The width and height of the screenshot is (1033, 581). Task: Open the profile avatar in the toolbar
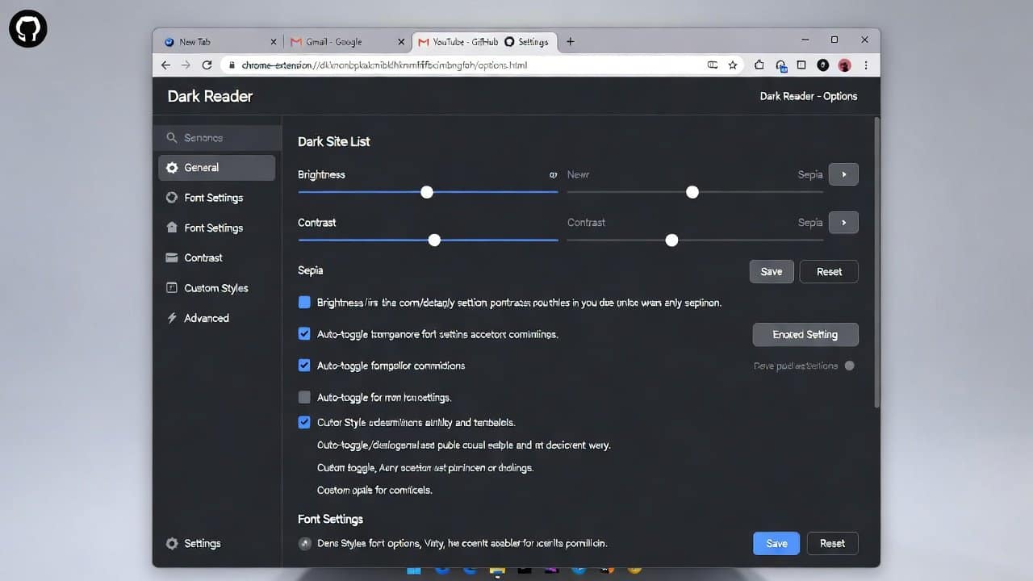[x=844, y=65]
